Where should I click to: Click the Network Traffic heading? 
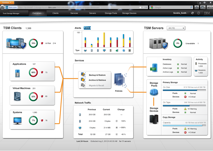tap(83, 103)
